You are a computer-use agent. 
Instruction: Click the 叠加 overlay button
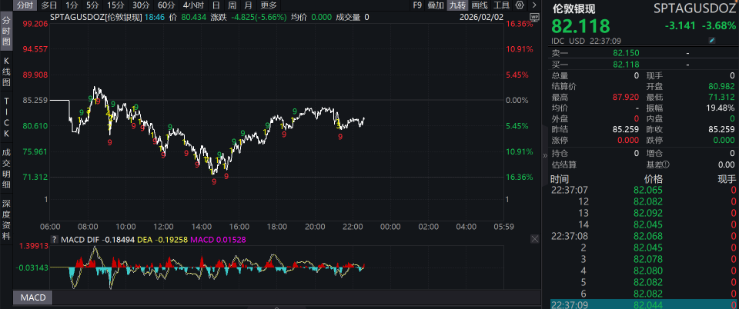pos(436,5)
